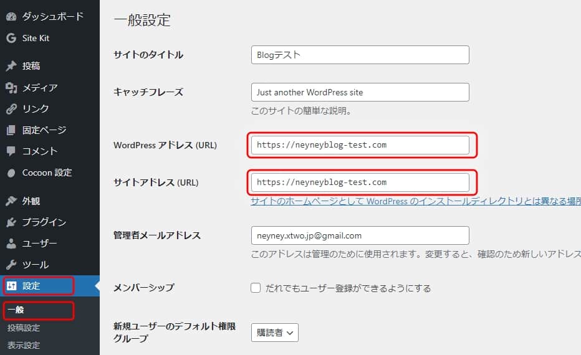Click the Site Kit Google G icon

click(11, 38)
